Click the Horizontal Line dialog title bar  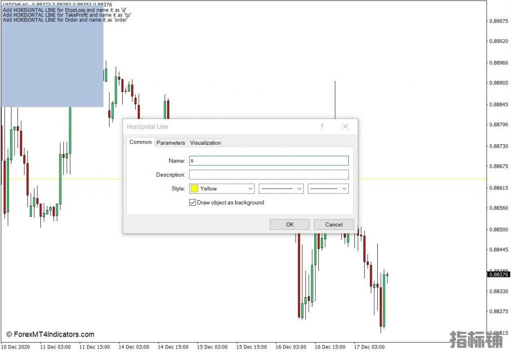coord(220,127)
